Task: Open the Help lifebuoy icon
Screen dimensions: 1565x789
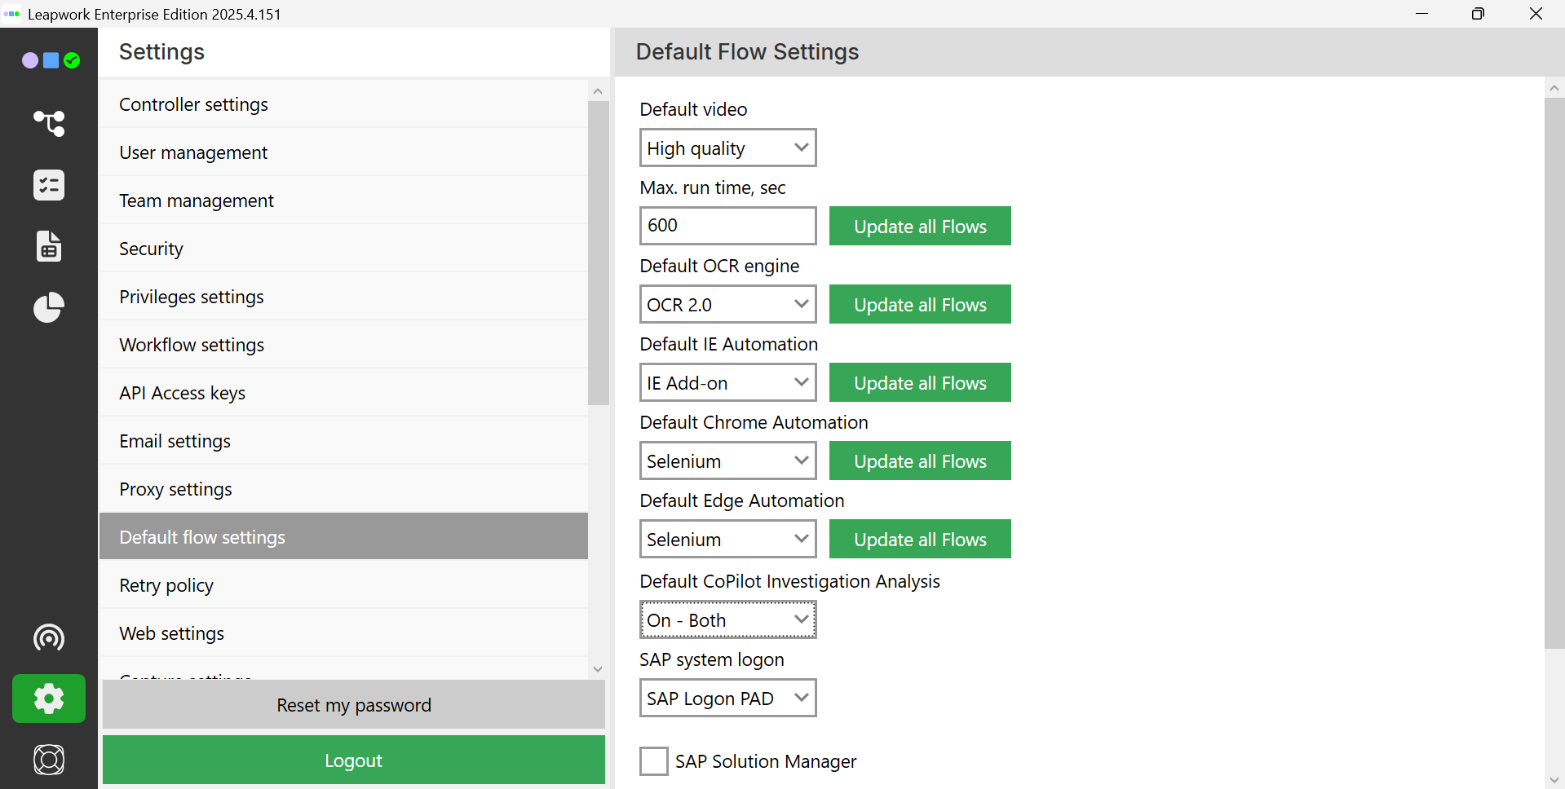Action: pyautogui.click(x=49, y=760)
